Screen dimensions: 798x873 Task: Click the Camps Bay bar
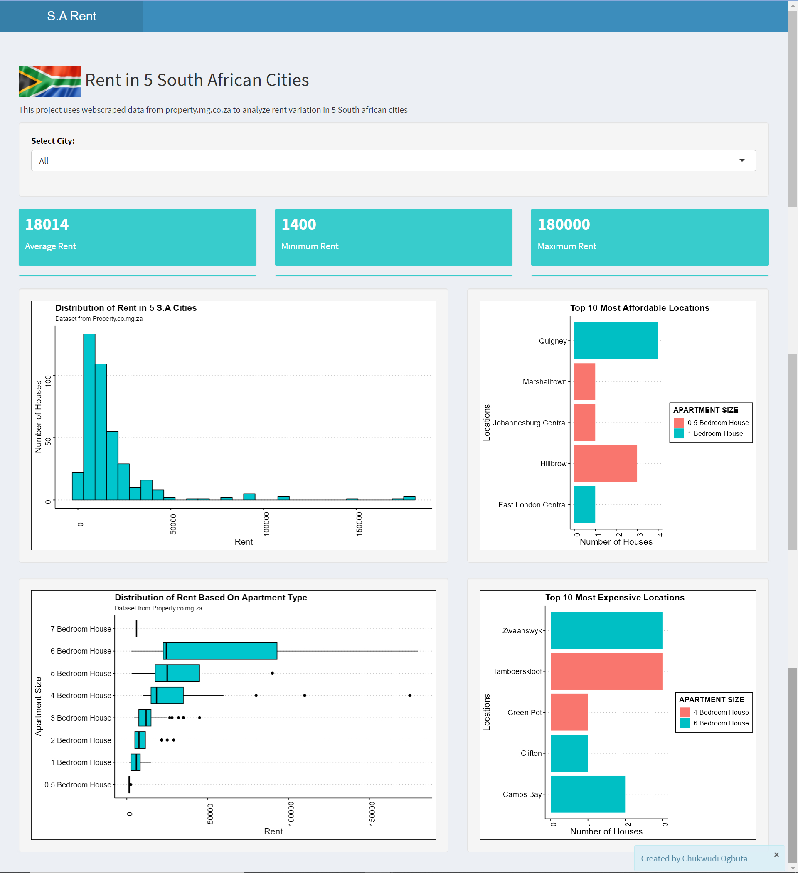pos(587,794)
